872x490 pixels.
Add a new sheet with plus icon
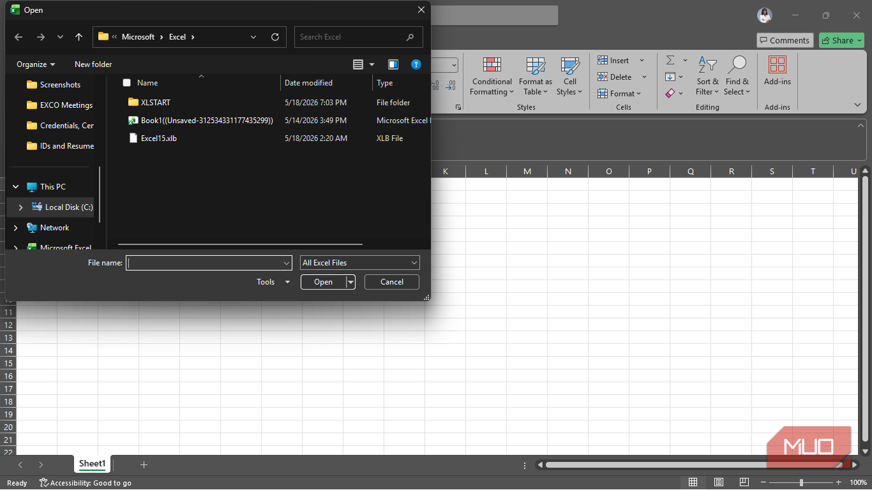tap(144, 465)
